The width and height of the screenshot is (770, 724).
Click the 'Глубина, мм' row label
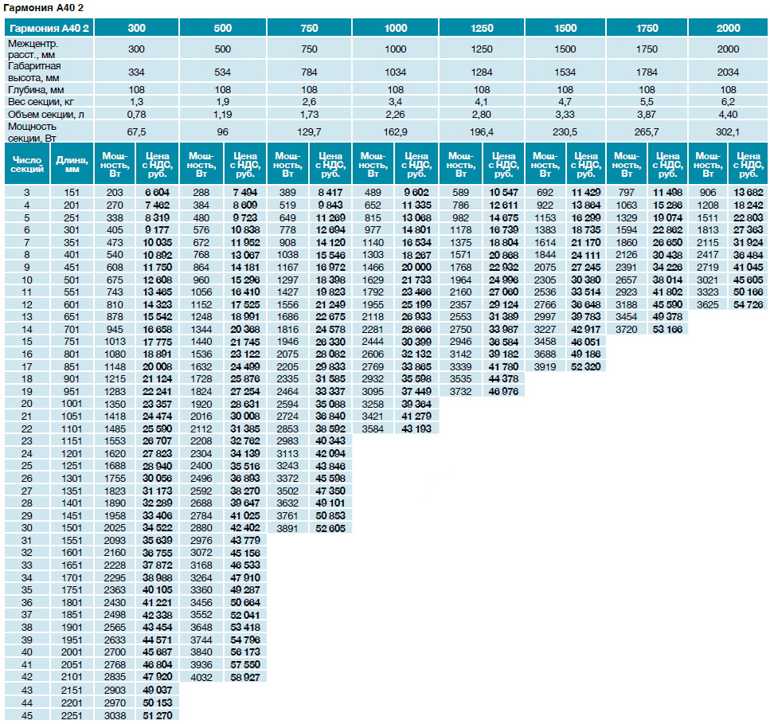36,90
